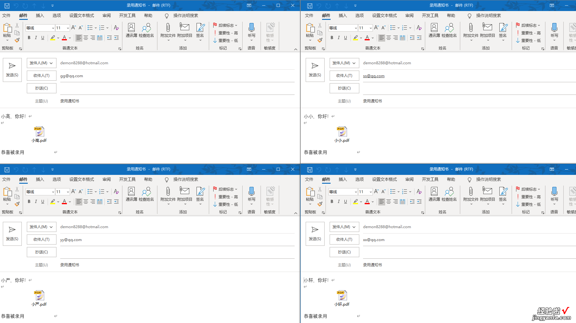The image size is (576, 323).
Task: Click the subject field in the gg@qq.com window
Action: point(177,101)
